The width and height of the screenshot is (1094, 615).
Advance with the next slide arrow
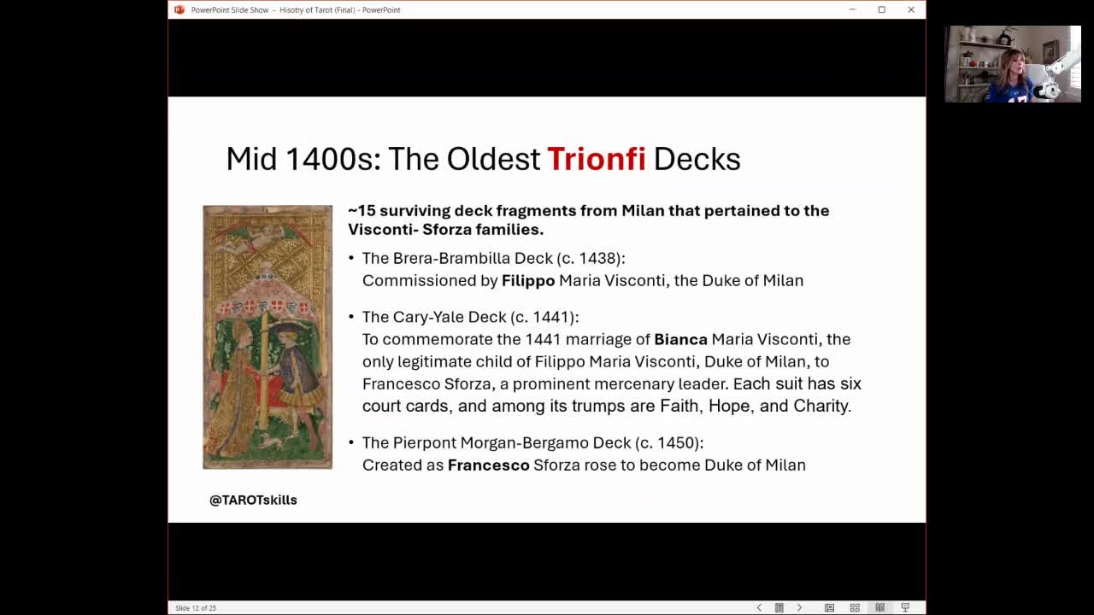click(800, 607)
